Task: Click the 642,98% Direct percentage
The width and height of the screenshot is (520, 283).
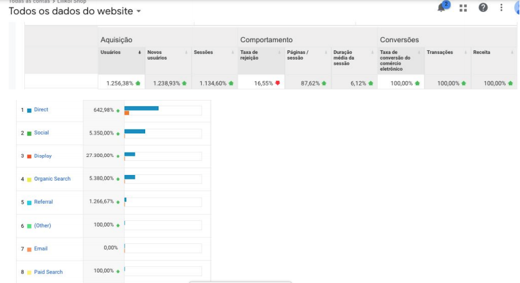Action: pyautogui.click(x=104, y=110)
